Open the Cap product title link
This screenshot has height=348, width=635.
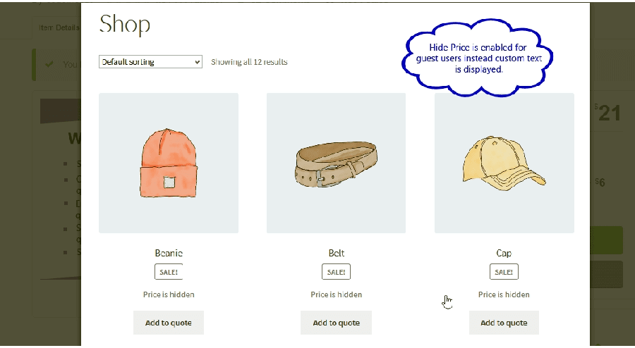(504, 253)
